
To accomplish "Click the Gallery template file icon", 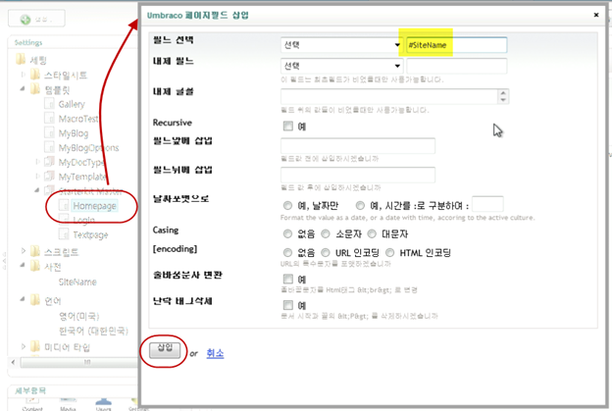I will [x=49, y=103].
